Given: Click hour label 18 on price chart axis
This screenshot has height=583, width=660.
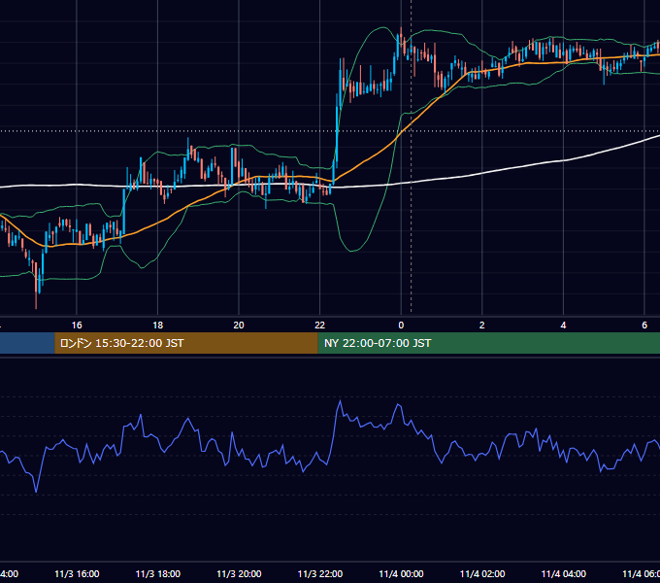Looking at the screenshot, I should pyautogui.click(x=158, y=325).
